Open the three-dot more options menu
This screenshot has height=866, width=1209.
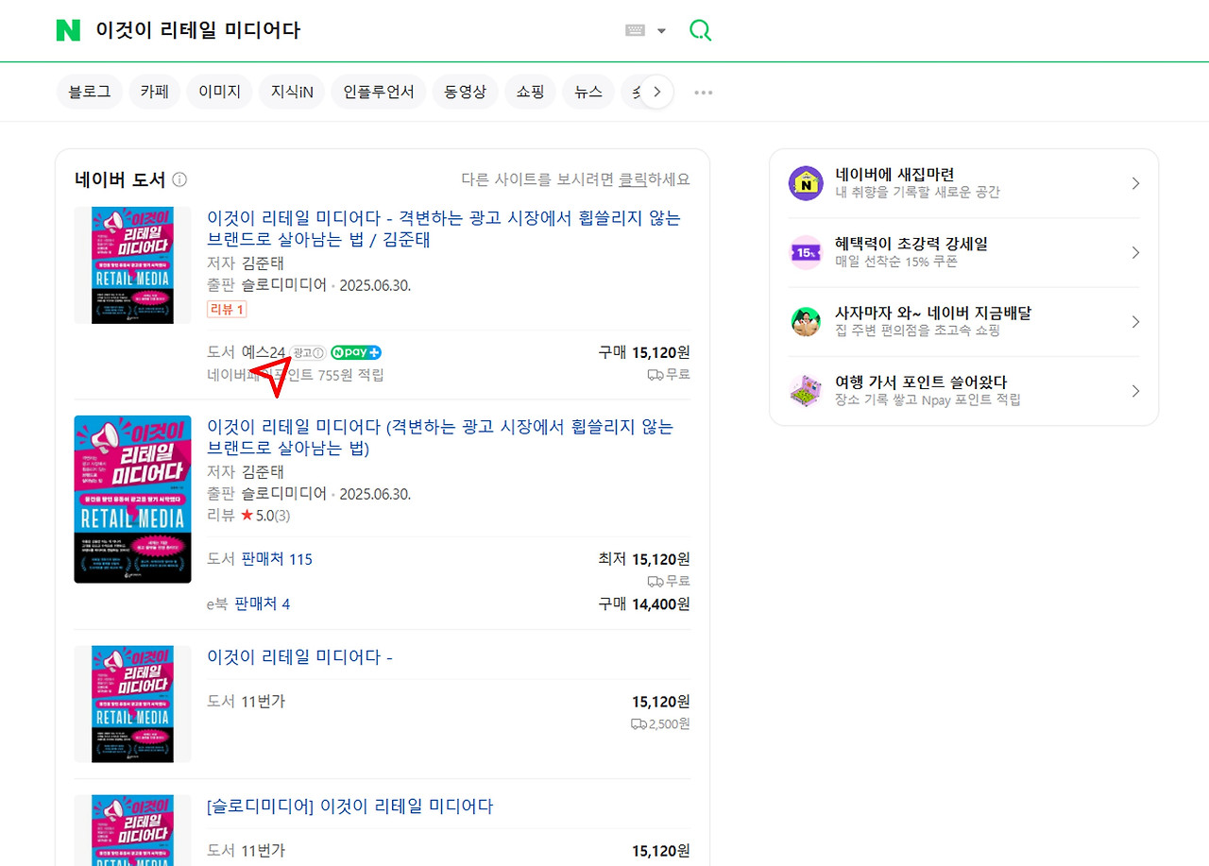tap(703, 93)
